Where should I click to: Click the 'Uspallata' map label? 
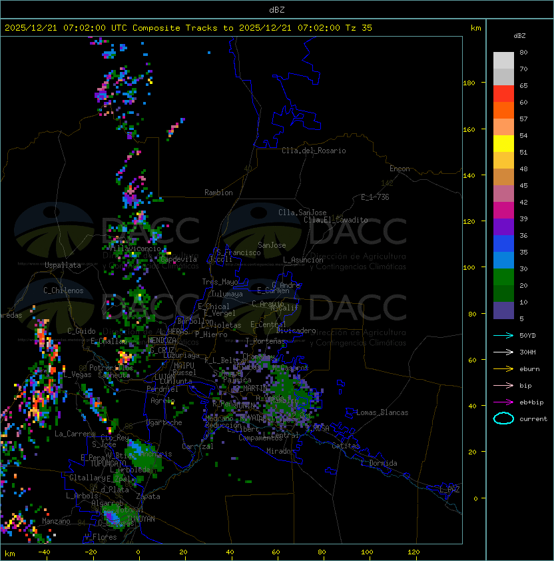tap(63, 265)
